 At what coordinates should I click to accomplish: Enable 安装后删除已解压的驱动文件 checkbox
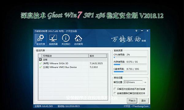pos(115,93)
